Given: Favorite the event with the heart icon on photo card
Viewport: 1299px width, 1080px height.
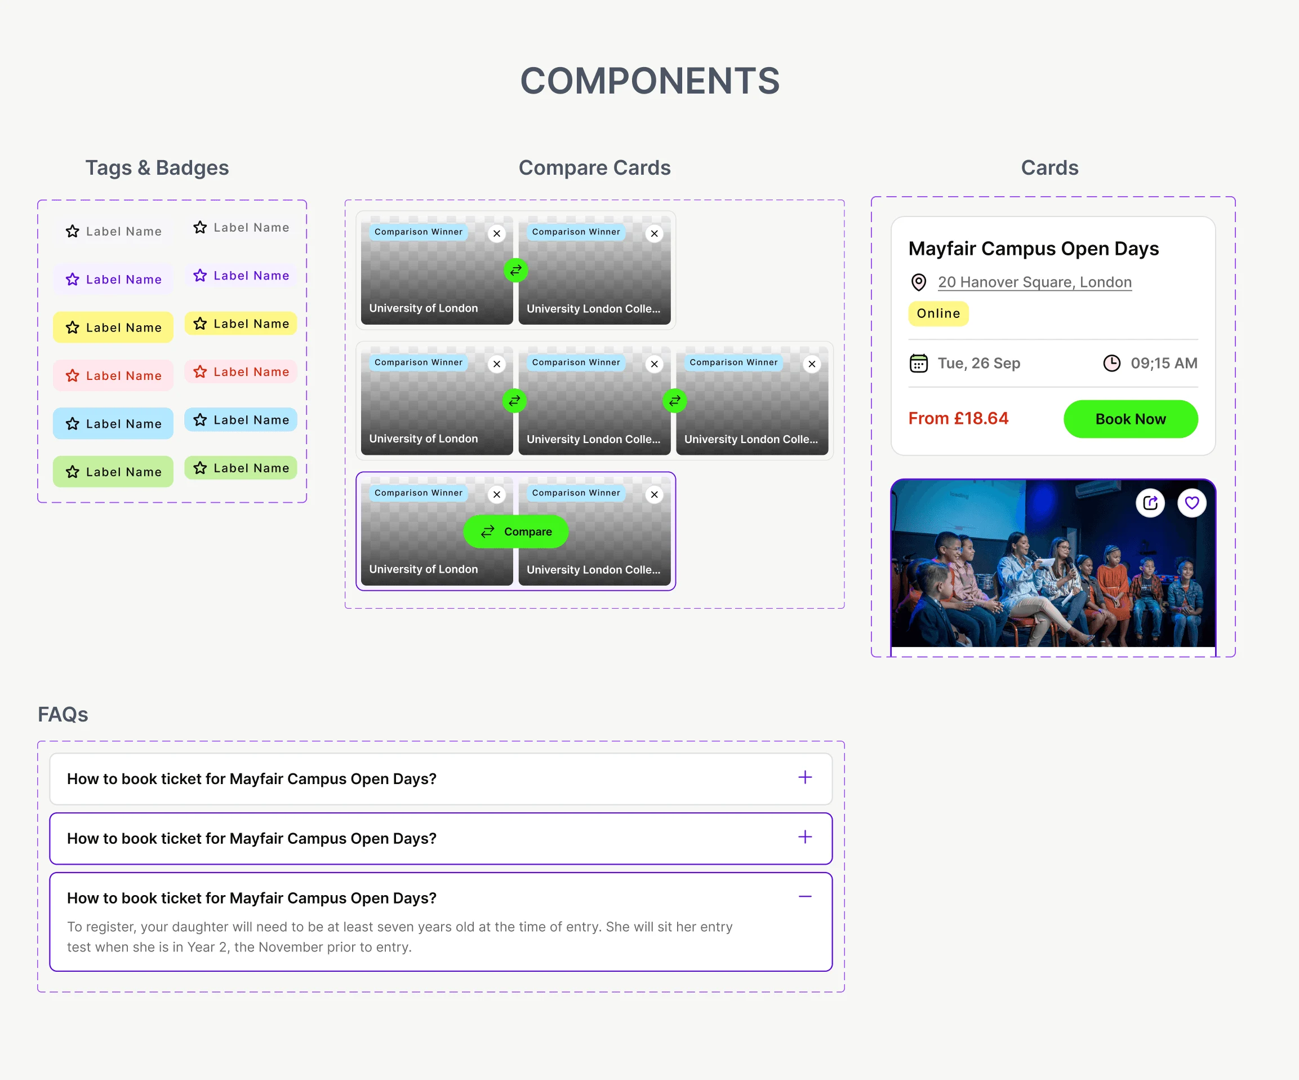Looking at the screenshot, I should click(1191, 503).
